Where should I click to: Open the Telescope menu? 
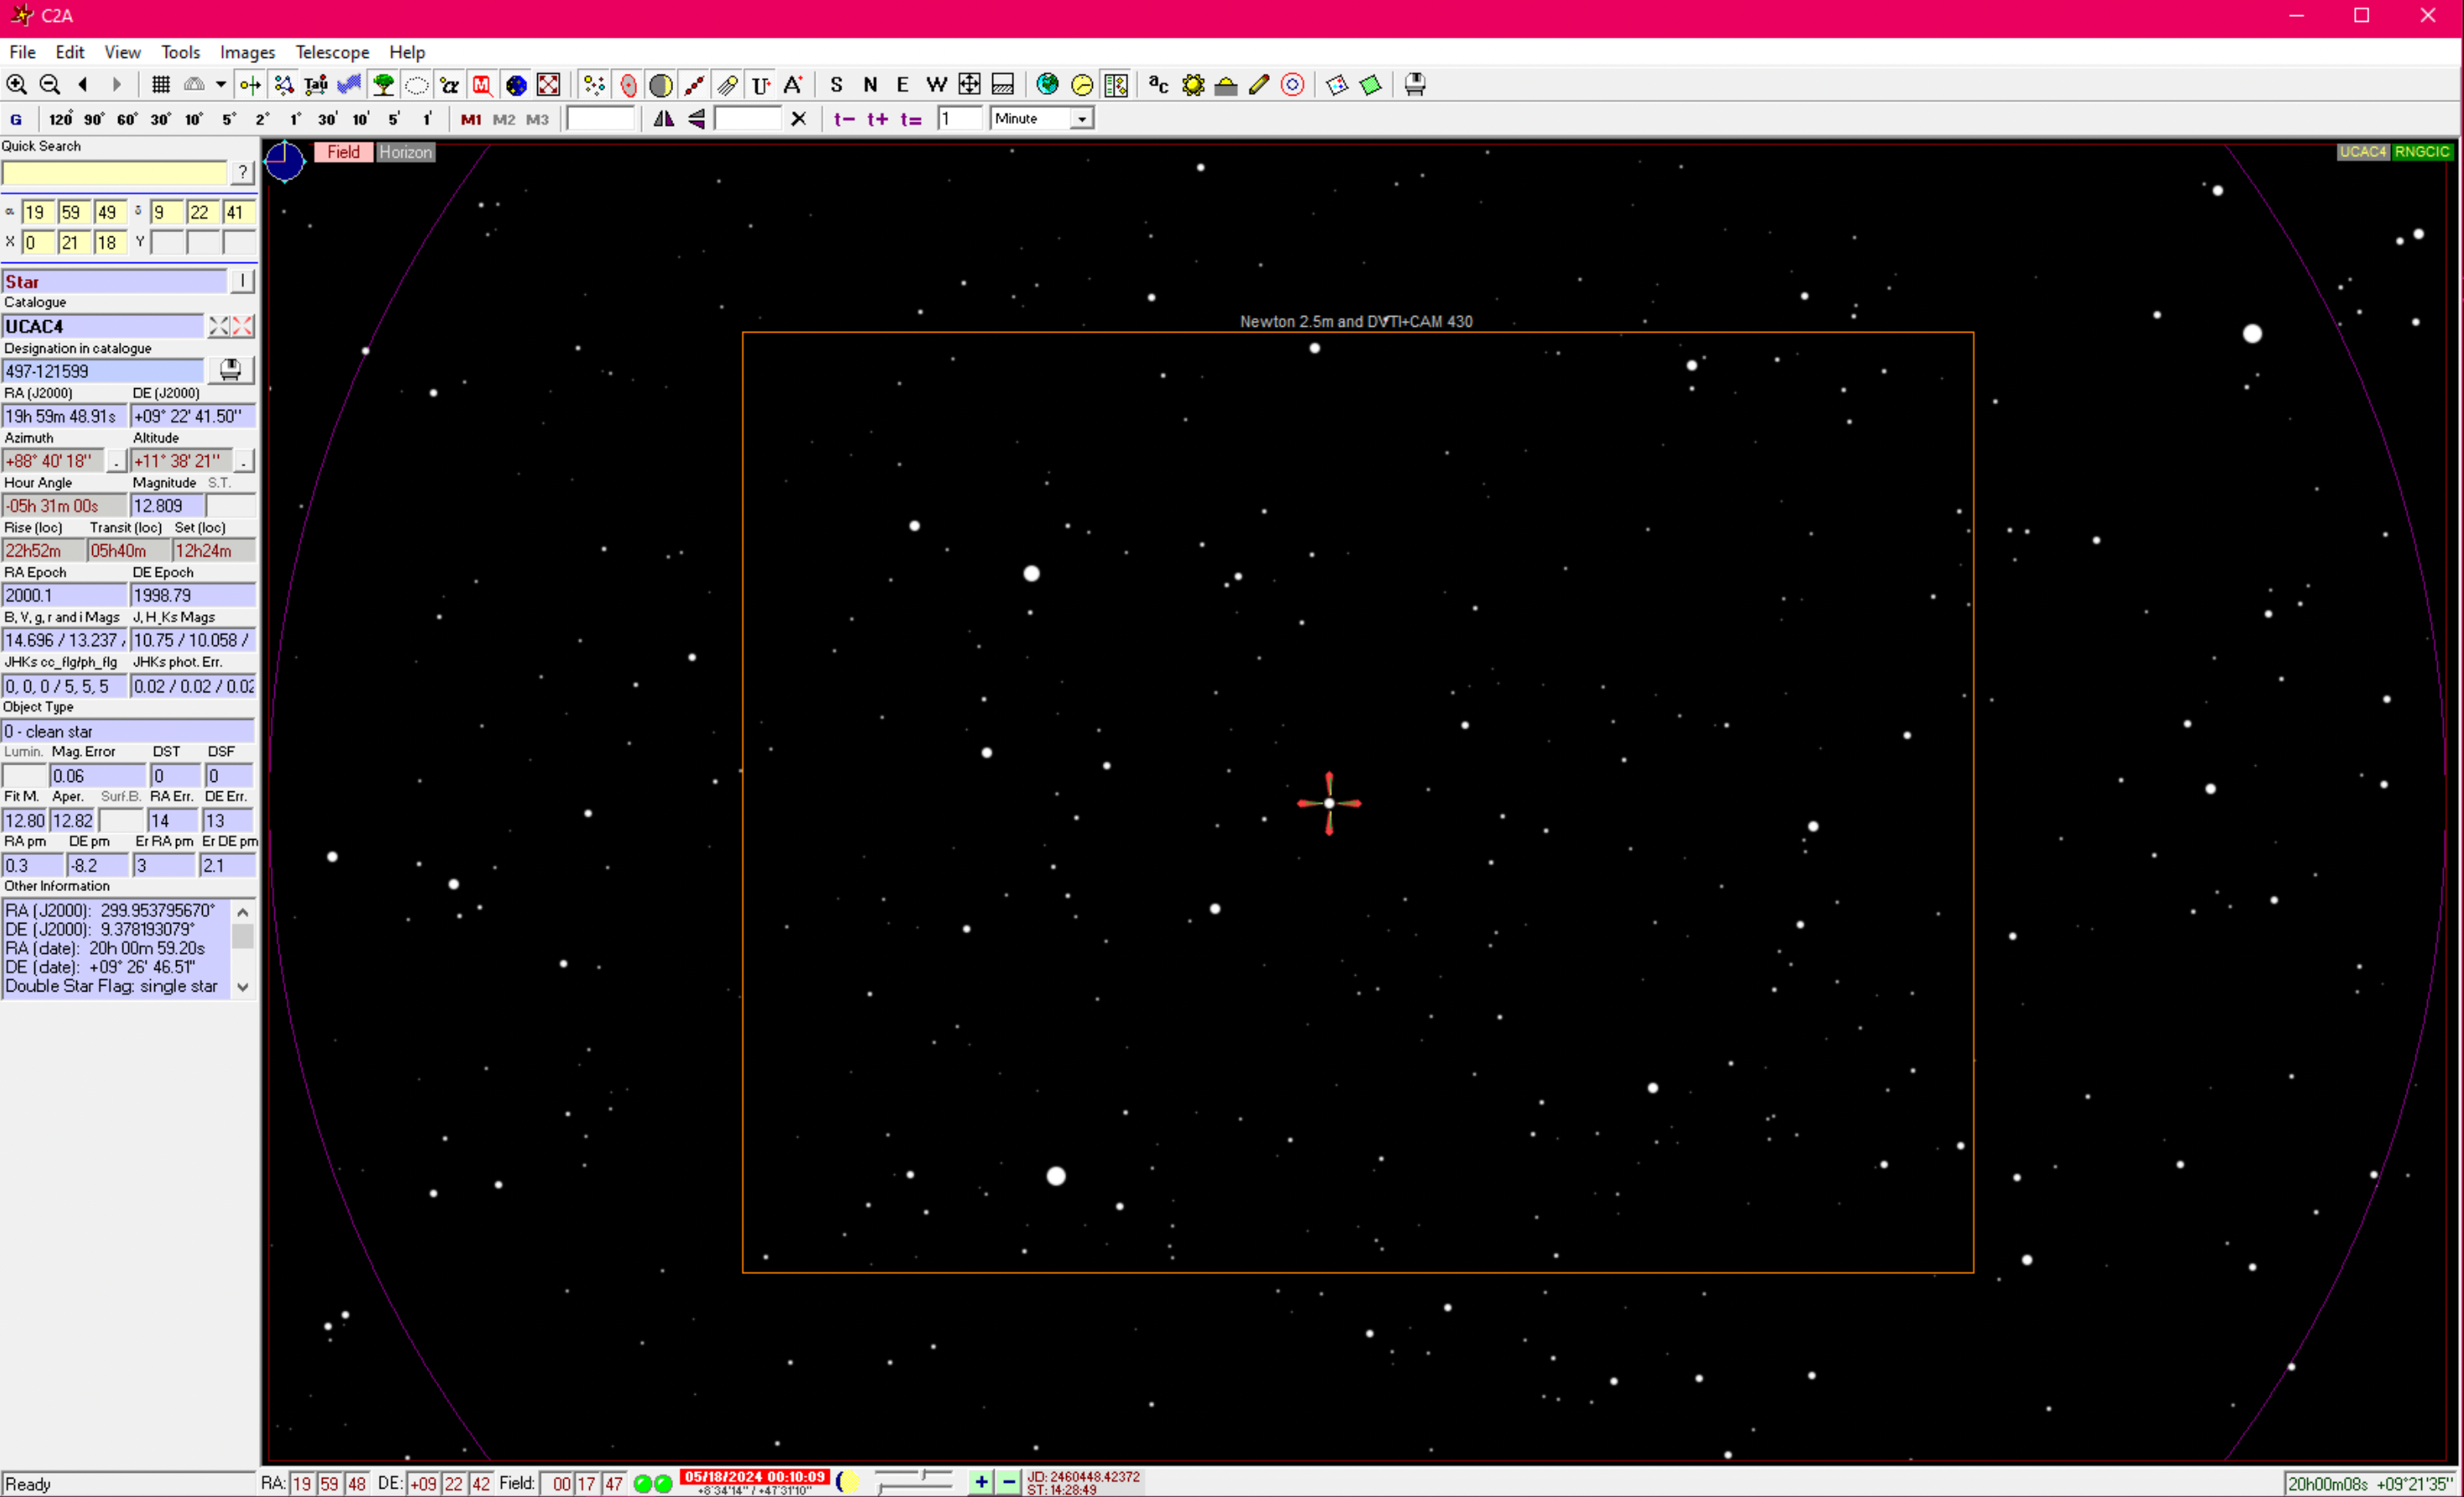(x=332, y=52)
